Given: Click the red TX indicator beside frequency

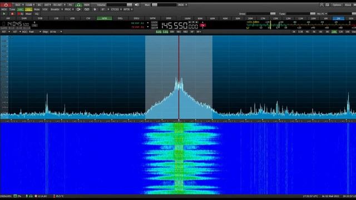Looking at the screenshot, I should pos(202,26).
